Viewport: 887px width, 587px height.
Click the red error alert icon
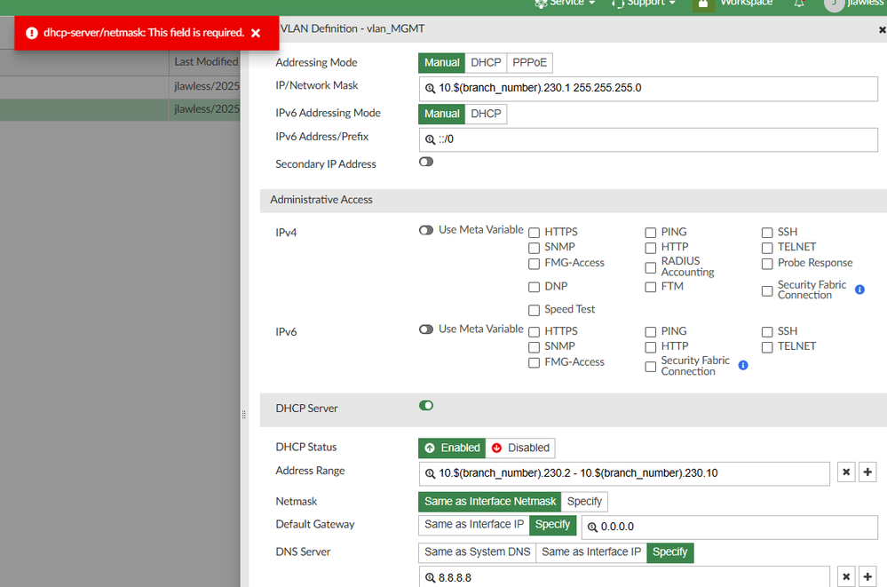(x=32, y=33)
